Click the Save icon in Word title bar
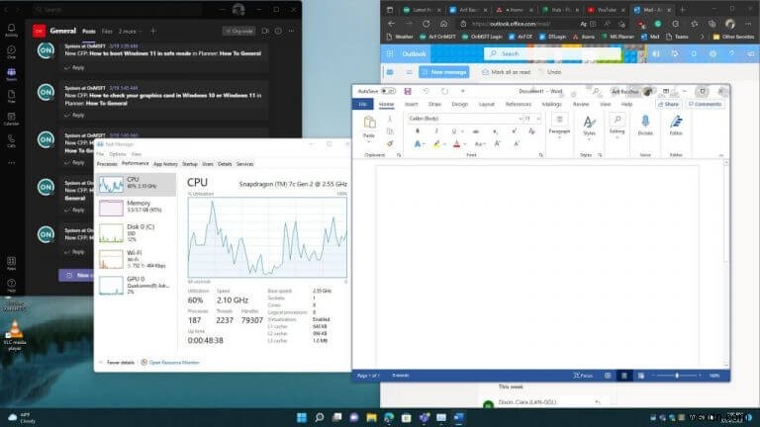The height and width of the screenshot is (427, 760). click(x=408, y=91)
